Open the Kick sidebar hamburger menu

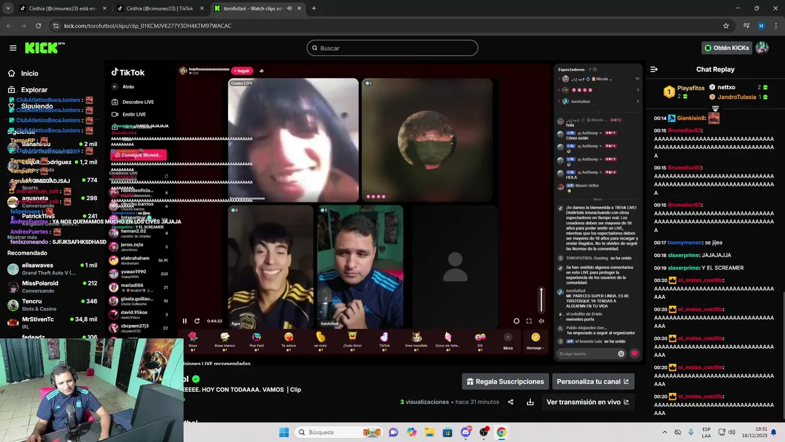(13, 48)
